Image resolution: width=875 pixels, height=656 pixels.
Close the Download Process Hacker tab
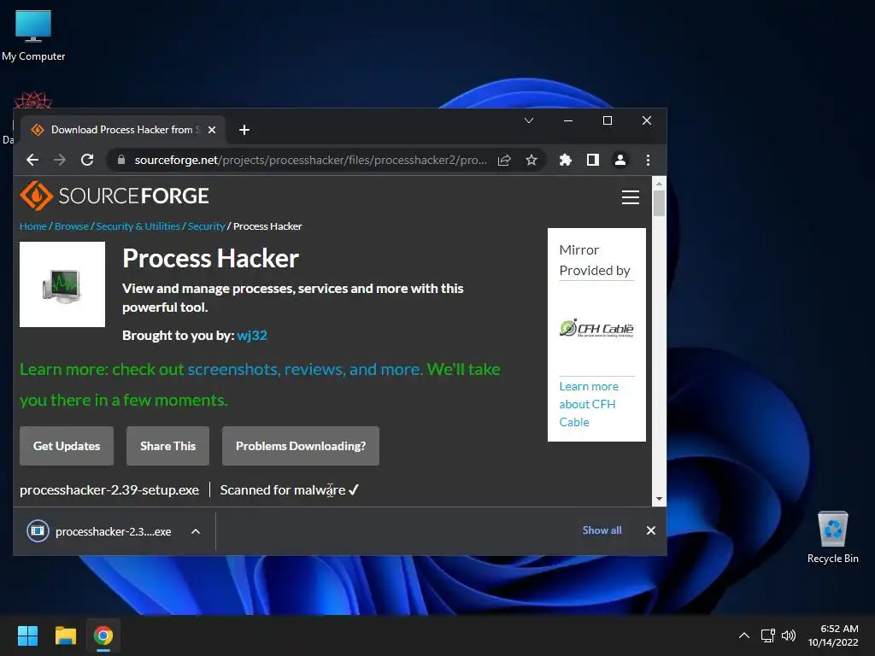(212, 130)
